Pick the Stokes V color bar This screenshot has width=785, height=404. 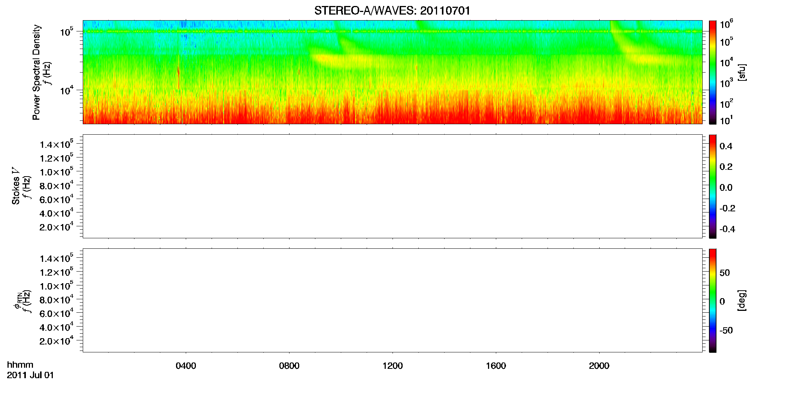pyautogui.click(x=713, y=186)
